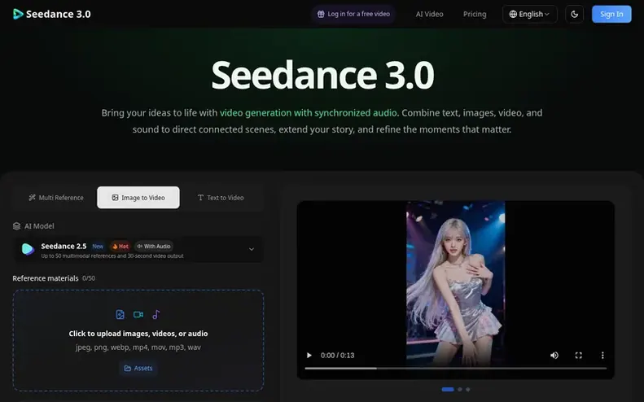The width and height of the screenshot is (644, 402).
Task: Open the Pricing page link
Action: click(x=475, y=14)
